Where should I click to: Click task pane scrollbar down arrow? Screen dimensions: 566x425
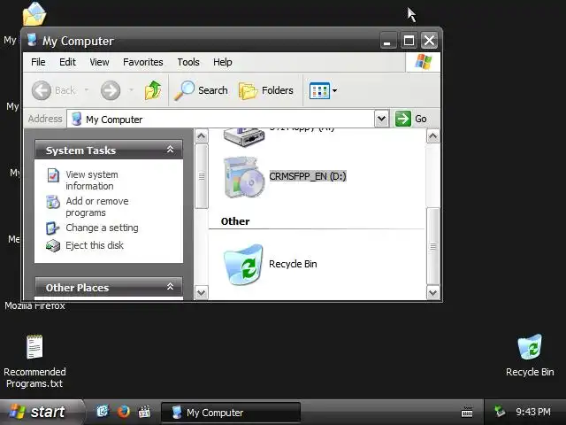point(202,293)
